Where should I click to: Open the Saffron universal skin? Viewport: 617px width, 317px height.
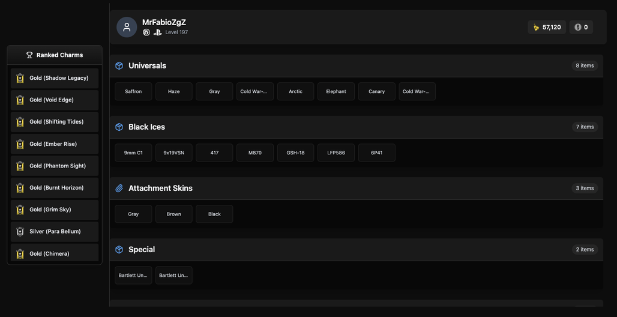click(133, 91)
